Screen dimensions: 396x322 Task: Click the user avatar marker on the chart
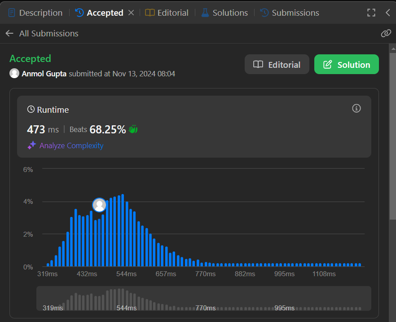[x=99, y=205]
